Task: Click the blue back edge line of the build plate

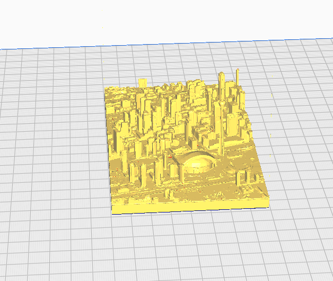Action: pos(167,44)
